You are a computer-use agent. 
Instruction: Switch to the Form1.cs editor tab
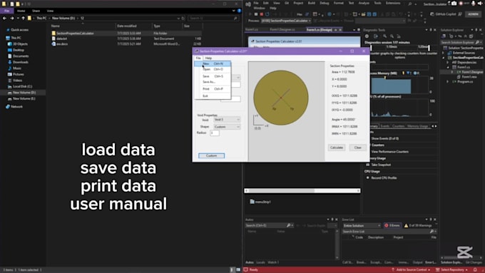click(x=252, y=30)
